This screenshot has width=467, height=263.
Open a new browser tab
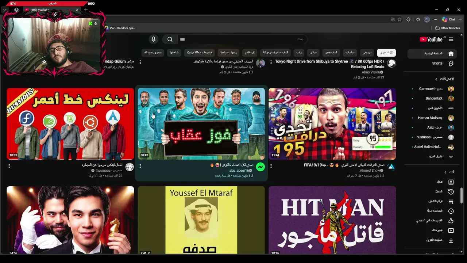(x=86, y=10)
